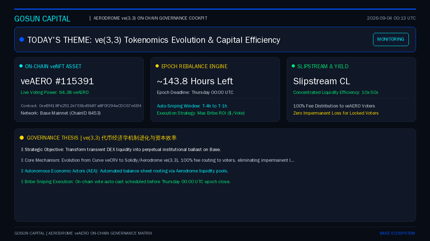Click the green dot beside SLIPSTREAM & YIELD
The image size is (430, 241).
click(293, 66)
